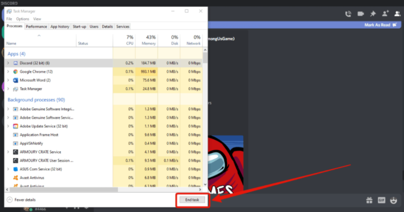Image resolution: width=404 pixels, height=212 pixels.
Task: Sort processes by Memory column
Action: tap(146, 41)
